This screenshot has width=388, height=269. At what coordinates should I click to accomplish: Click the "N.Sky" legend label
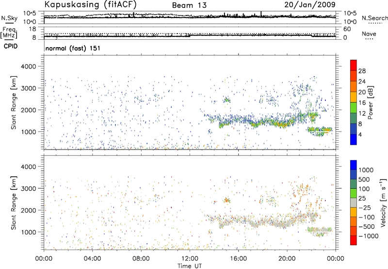coord(9,18)
